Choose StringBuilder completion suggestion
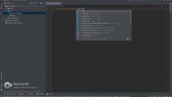This screenshot has width=172, height=97. point(103,19)
